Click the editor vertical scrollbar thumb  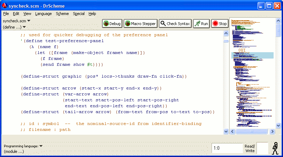[226, 41]
